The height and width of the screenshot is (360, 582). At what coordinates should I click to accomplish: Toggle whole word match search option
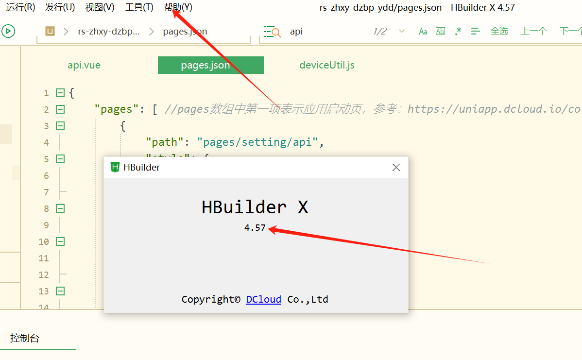coord(441,32)
